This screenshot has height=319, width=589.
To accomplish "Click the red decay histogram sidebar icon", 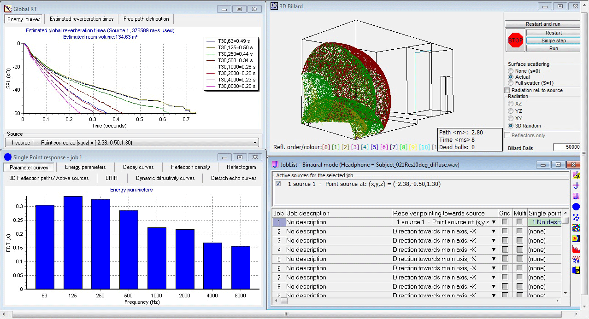I will [576, 249].
